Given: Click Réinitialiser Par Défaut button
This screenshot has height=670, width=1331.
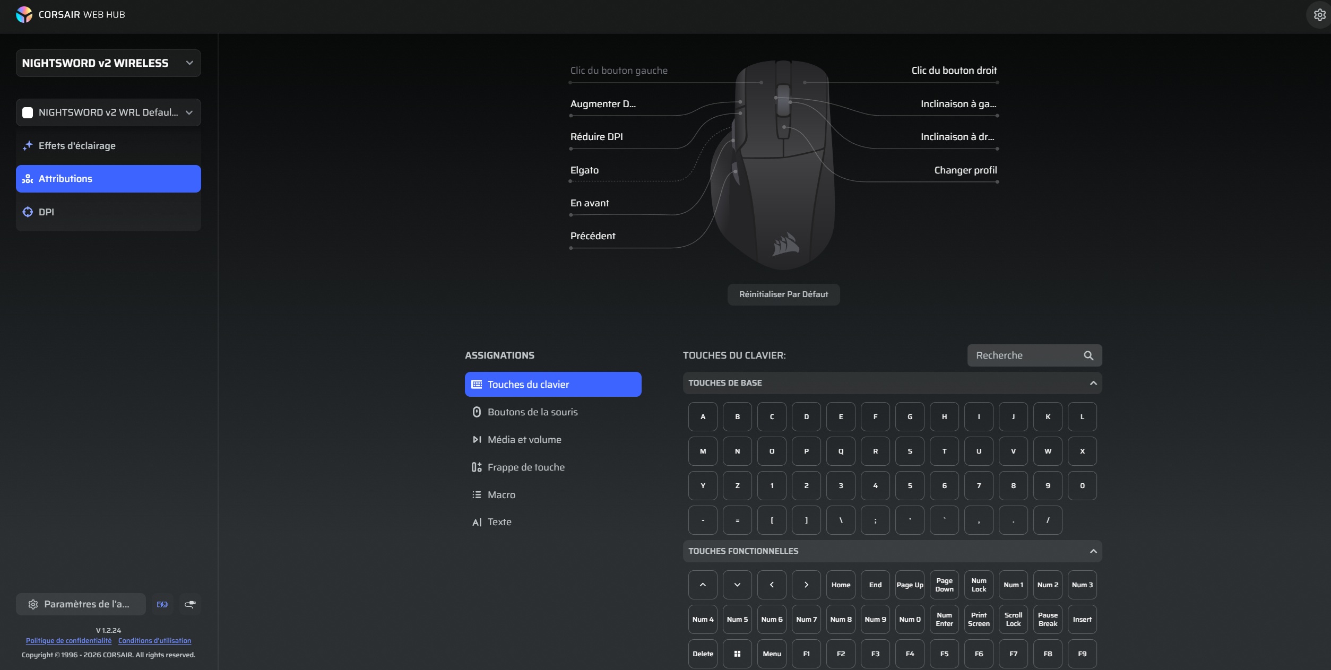Looking at the screenshot, I should point(783,294).
